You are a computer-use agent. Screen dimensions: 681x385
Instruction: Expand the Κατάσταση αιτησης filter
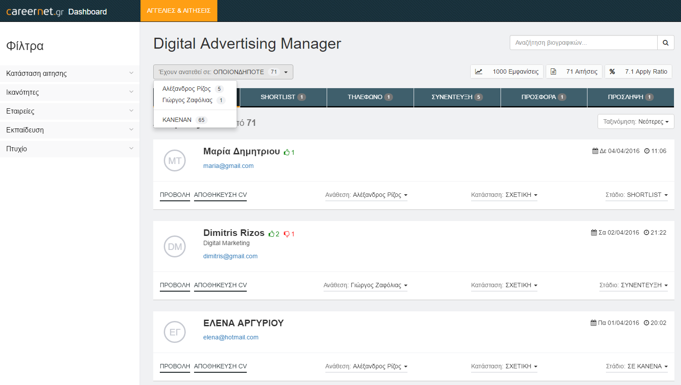[x=70, y=73]
